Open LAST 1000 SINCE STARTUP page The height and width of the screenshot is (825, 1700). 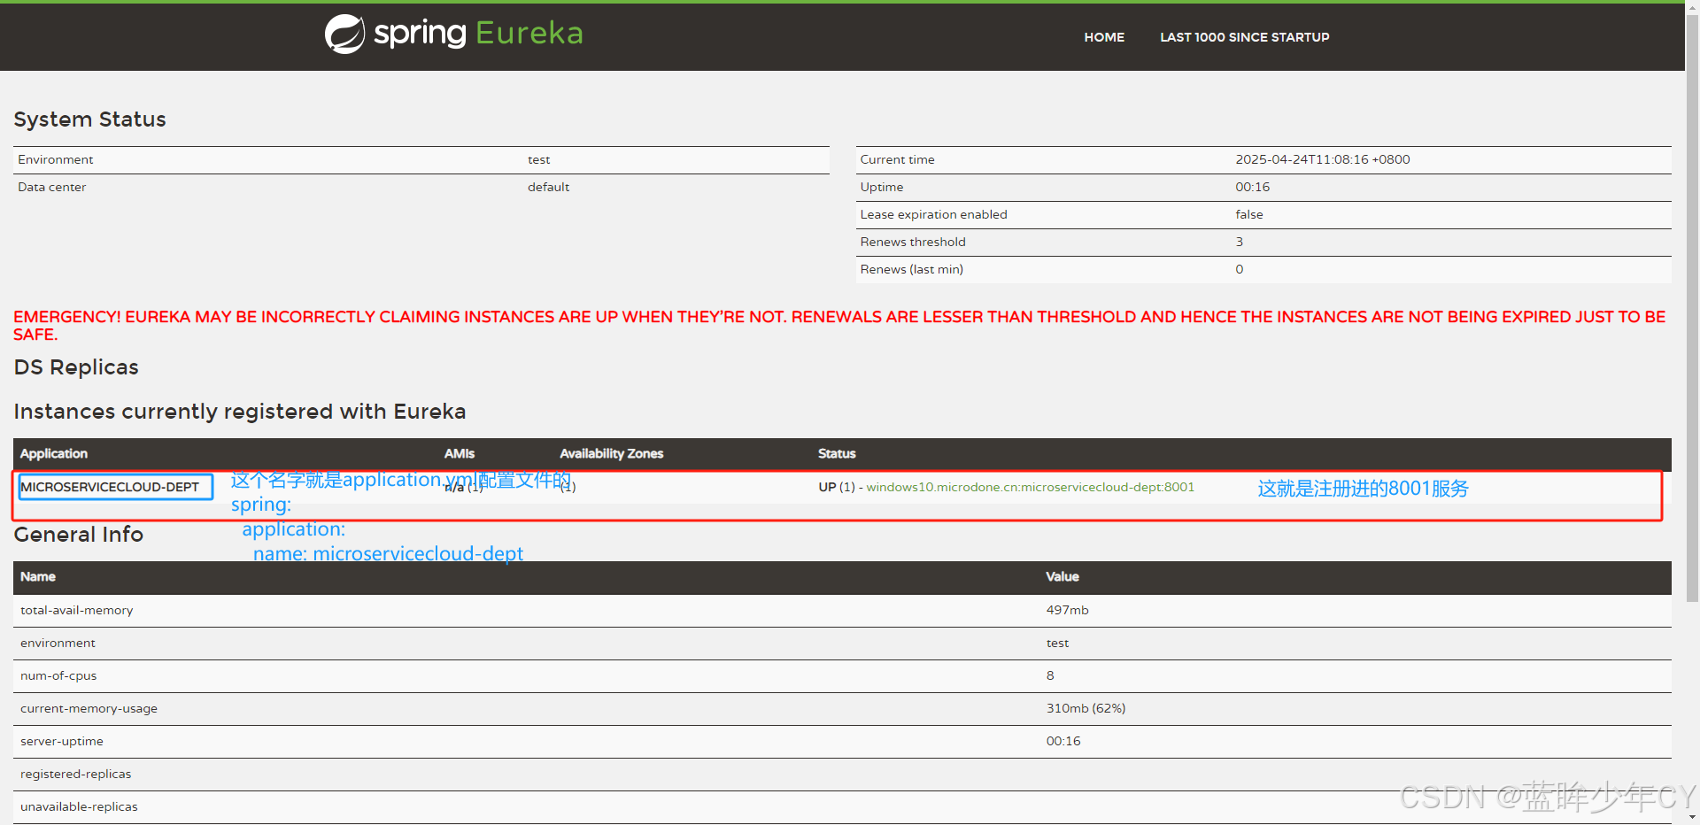pos(1244,37)
